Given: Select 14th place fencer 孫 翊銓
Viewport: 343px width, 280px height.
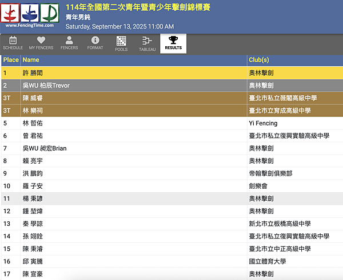Looking at the screenshot, I should [x=33, y=236].
